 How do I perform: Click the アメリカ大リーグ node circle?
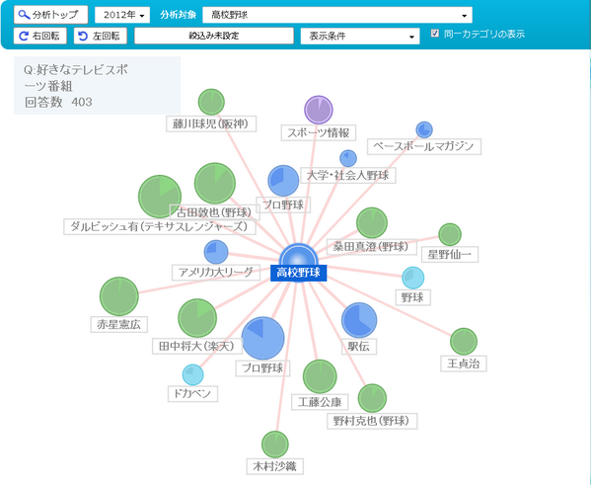216,252
